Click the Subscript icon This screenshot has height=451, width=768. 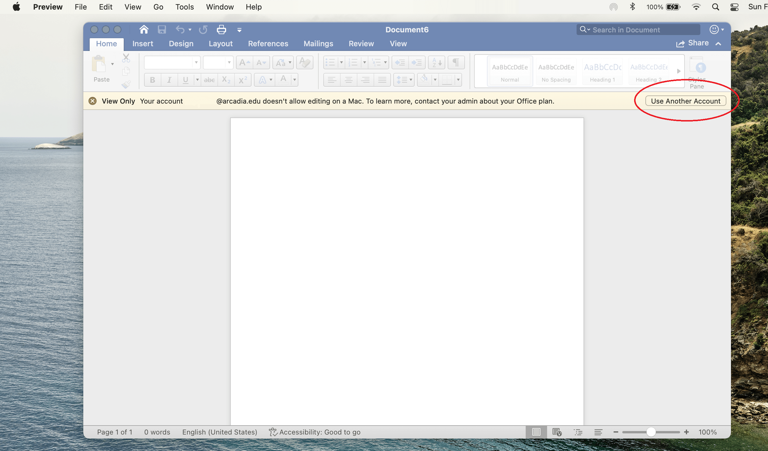[226, 80]
